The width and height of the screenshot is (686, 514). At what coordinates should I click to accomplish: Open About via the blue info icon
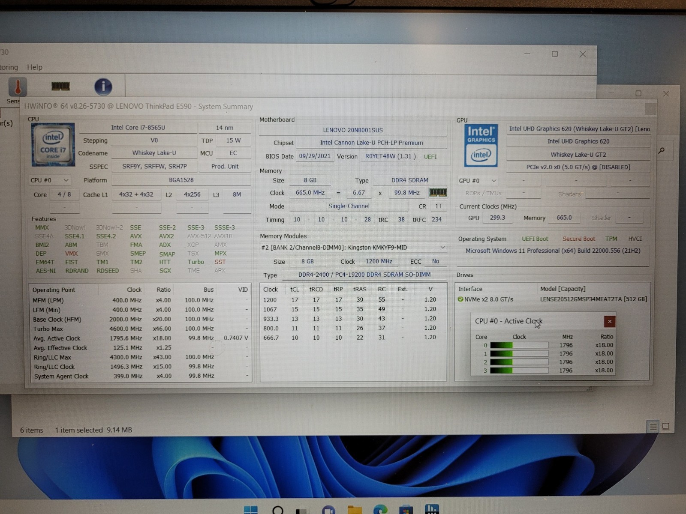103,87
